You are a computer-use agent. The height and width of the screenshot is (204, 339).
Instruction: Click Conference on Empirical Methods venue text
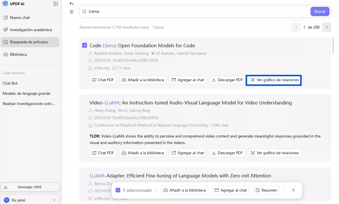tap(151, 125)
